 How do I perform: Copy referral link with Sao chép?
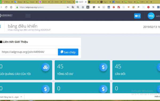coord(68,52)
